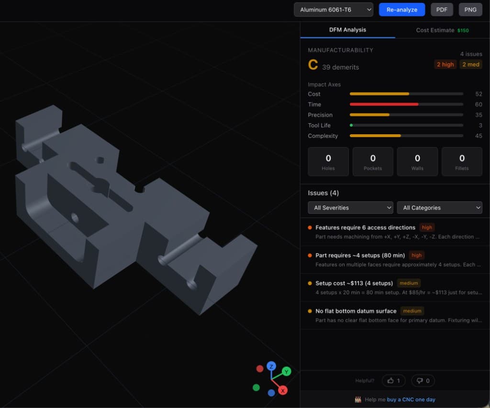Open the All Severities filter dropdown
The width and height of the screenshot is (490, 408).
(x=350, y=207)
